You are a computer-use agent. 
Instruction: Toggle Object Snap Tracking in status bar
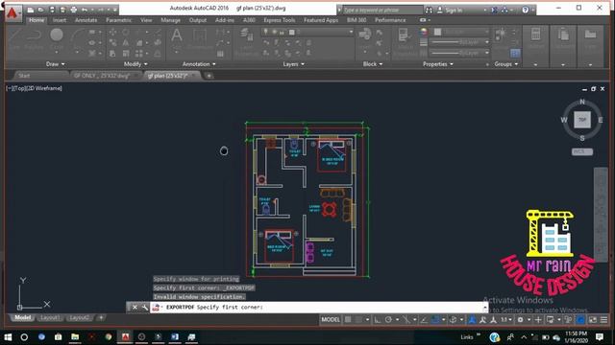tap(424, 320)
